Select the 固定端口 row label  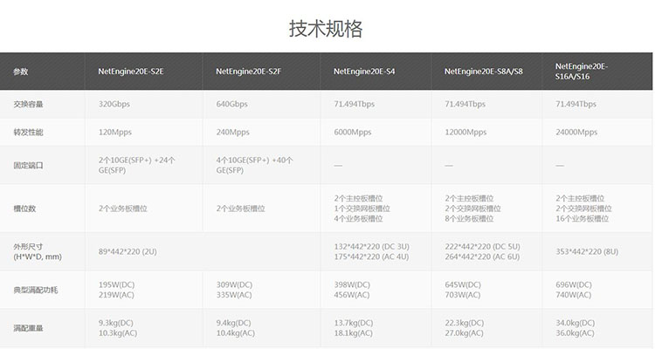[x=28, y=165]
